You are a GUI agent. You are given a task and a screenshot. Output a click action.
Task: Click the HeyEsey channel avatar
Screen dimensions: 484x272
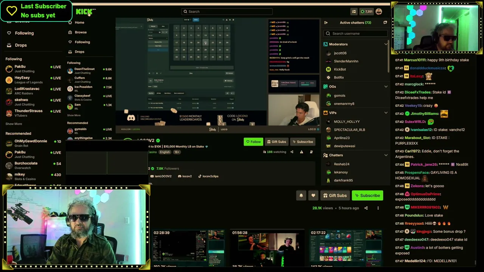pos(9,80)
